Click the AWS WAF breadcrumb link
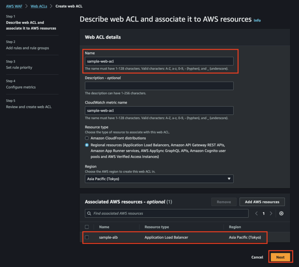 point(14,6)
